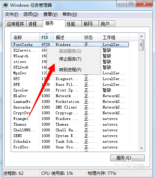Switch to the 联网 tab

(90, 24)
